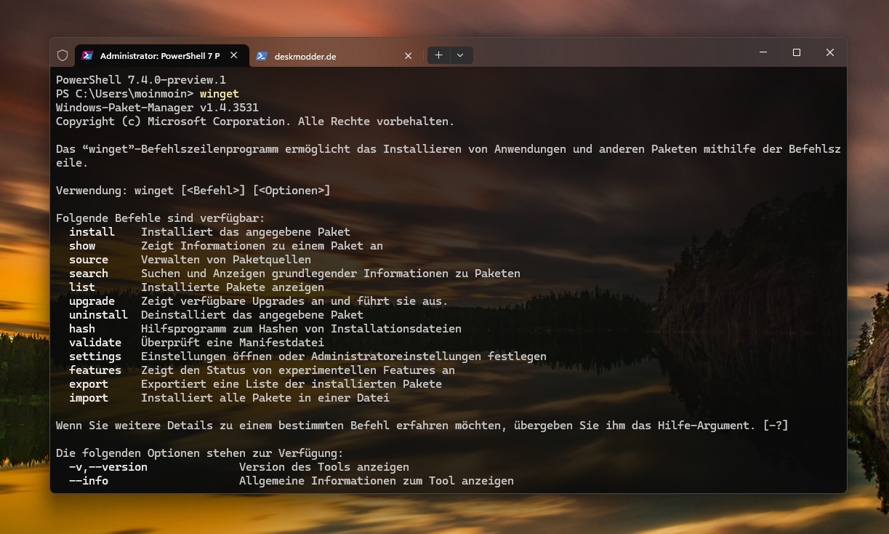The image size is (889, 534).
Task: Click the '-v,--version' option
Action: tap(108, 467)
